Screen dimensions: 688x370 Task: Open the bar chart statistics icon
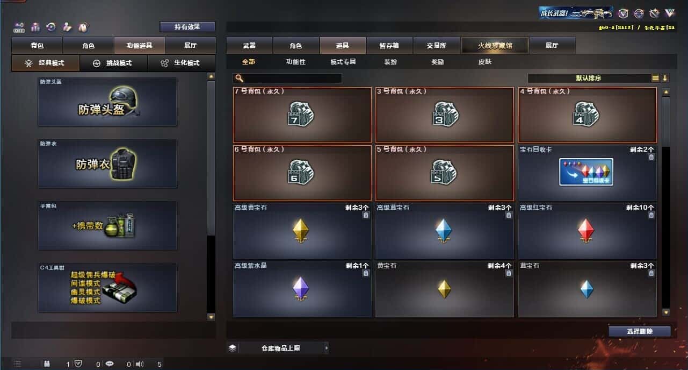pos(35,26)
